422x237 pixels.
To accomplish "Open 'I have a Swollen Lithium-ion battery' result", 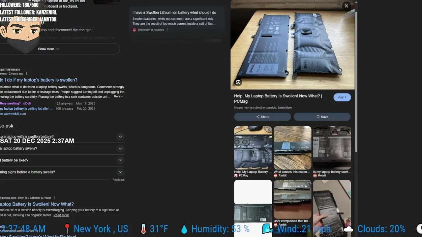I will pyautogui.click(x=174, y=13).
